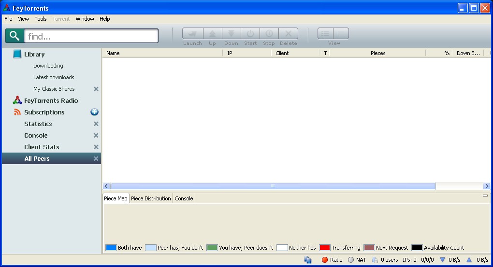Image resolution: width=493 pixels, height=267 pixels.
Task: Add a subscription with the plus icon
Action: pos(94,112)
